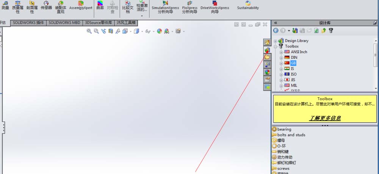Viewport: 379px width, 174px height.
Task: Open the 3DSource零件库 tab
Action: pyautogui.click(x=99, y=23)
